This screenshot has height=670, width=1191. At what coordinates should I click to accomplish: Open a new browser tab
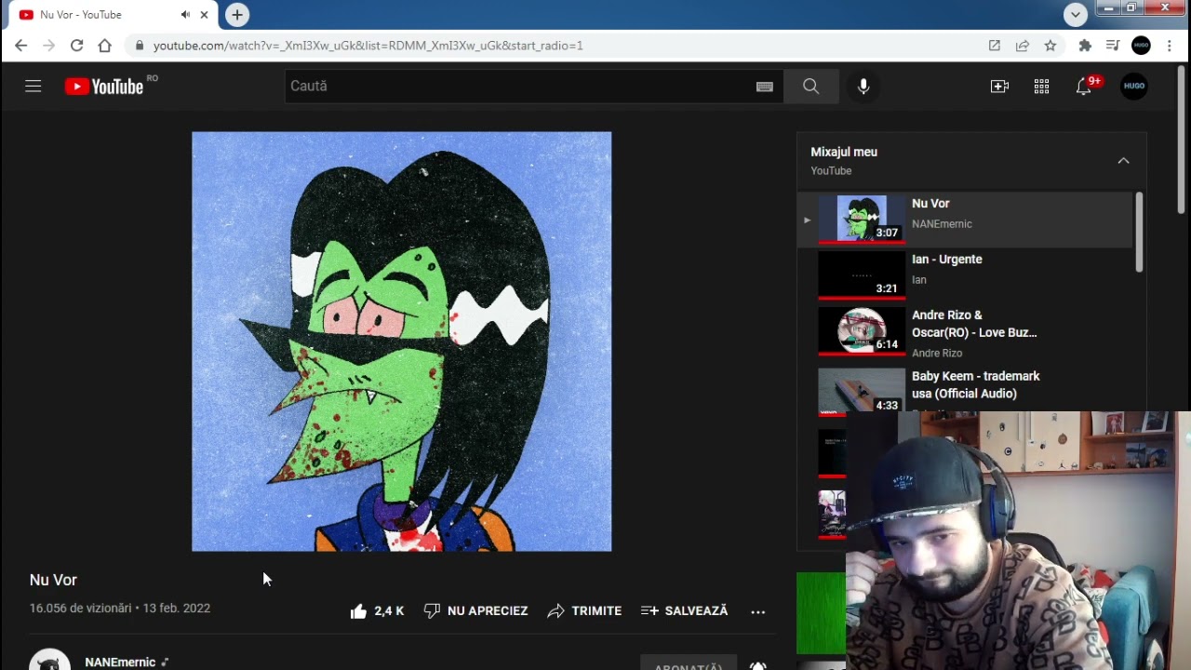tap(237, 15)
